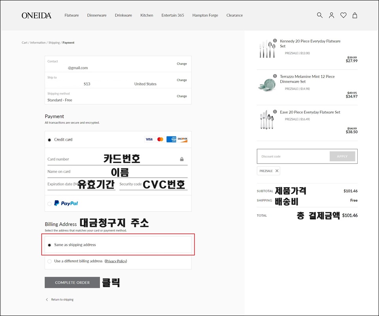Screen dimensions: 379x316
Task: Focus the Card number field
Action: pyautogui.click(x=118, y=159)
